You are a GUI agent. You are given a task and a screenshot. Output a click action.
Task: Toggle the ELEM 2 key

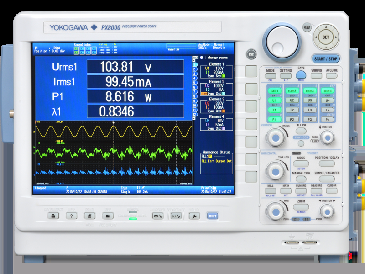pyautogui.click(x=292, y=91)
